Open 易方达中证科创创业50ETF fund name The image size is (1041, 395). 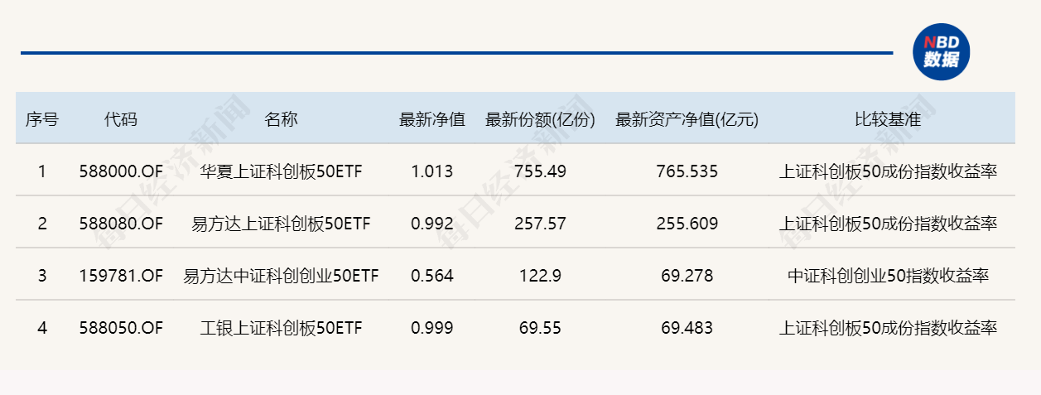pos(281,276)
